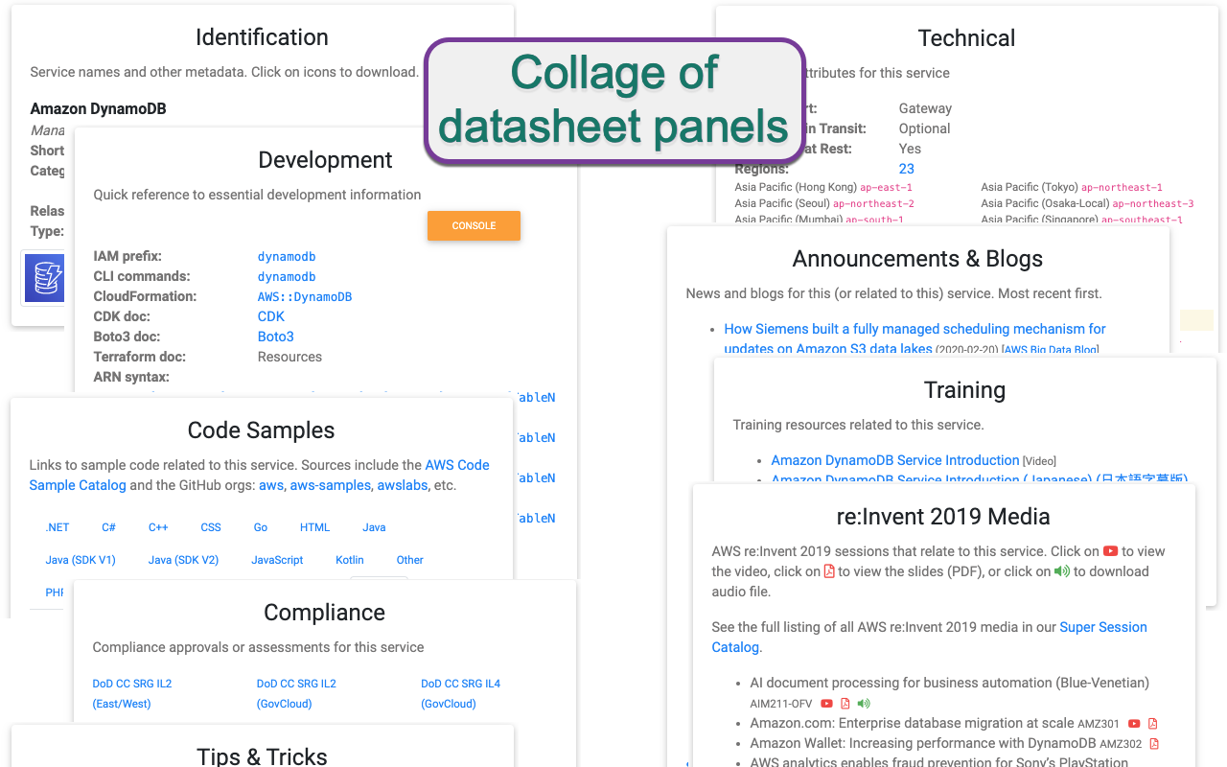
Task: Open the video for session AIM211-OFV
Action: coord(826,704)
